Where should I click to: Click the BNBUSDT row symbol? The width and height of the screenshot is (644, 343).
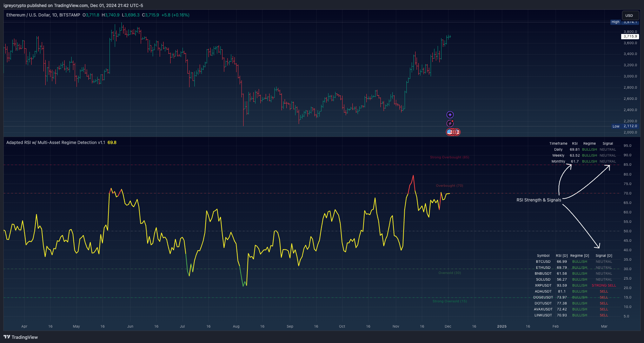pyautogui.click(x=543, y=274)
